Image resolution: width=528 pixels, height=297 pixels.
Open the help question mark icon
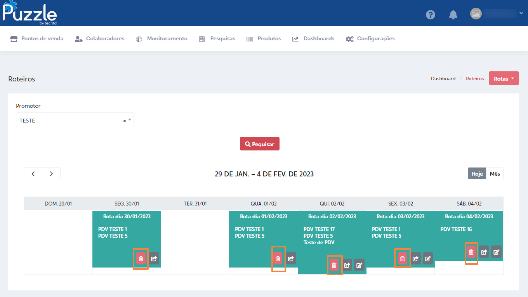click(x=430, y=15)
